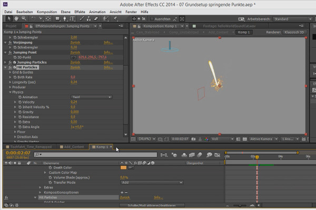Toggle the Ausrichten snapping checkbox
This screenshot has width=316, height=210.
[152, 19]
